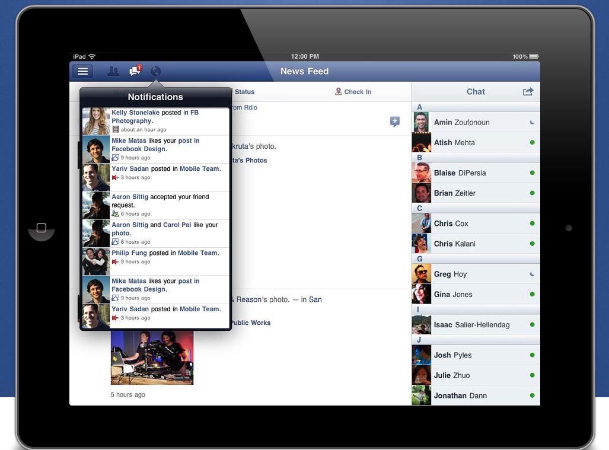Open Mobile Team link in Philip Fung's notification

tap(197, 253)
